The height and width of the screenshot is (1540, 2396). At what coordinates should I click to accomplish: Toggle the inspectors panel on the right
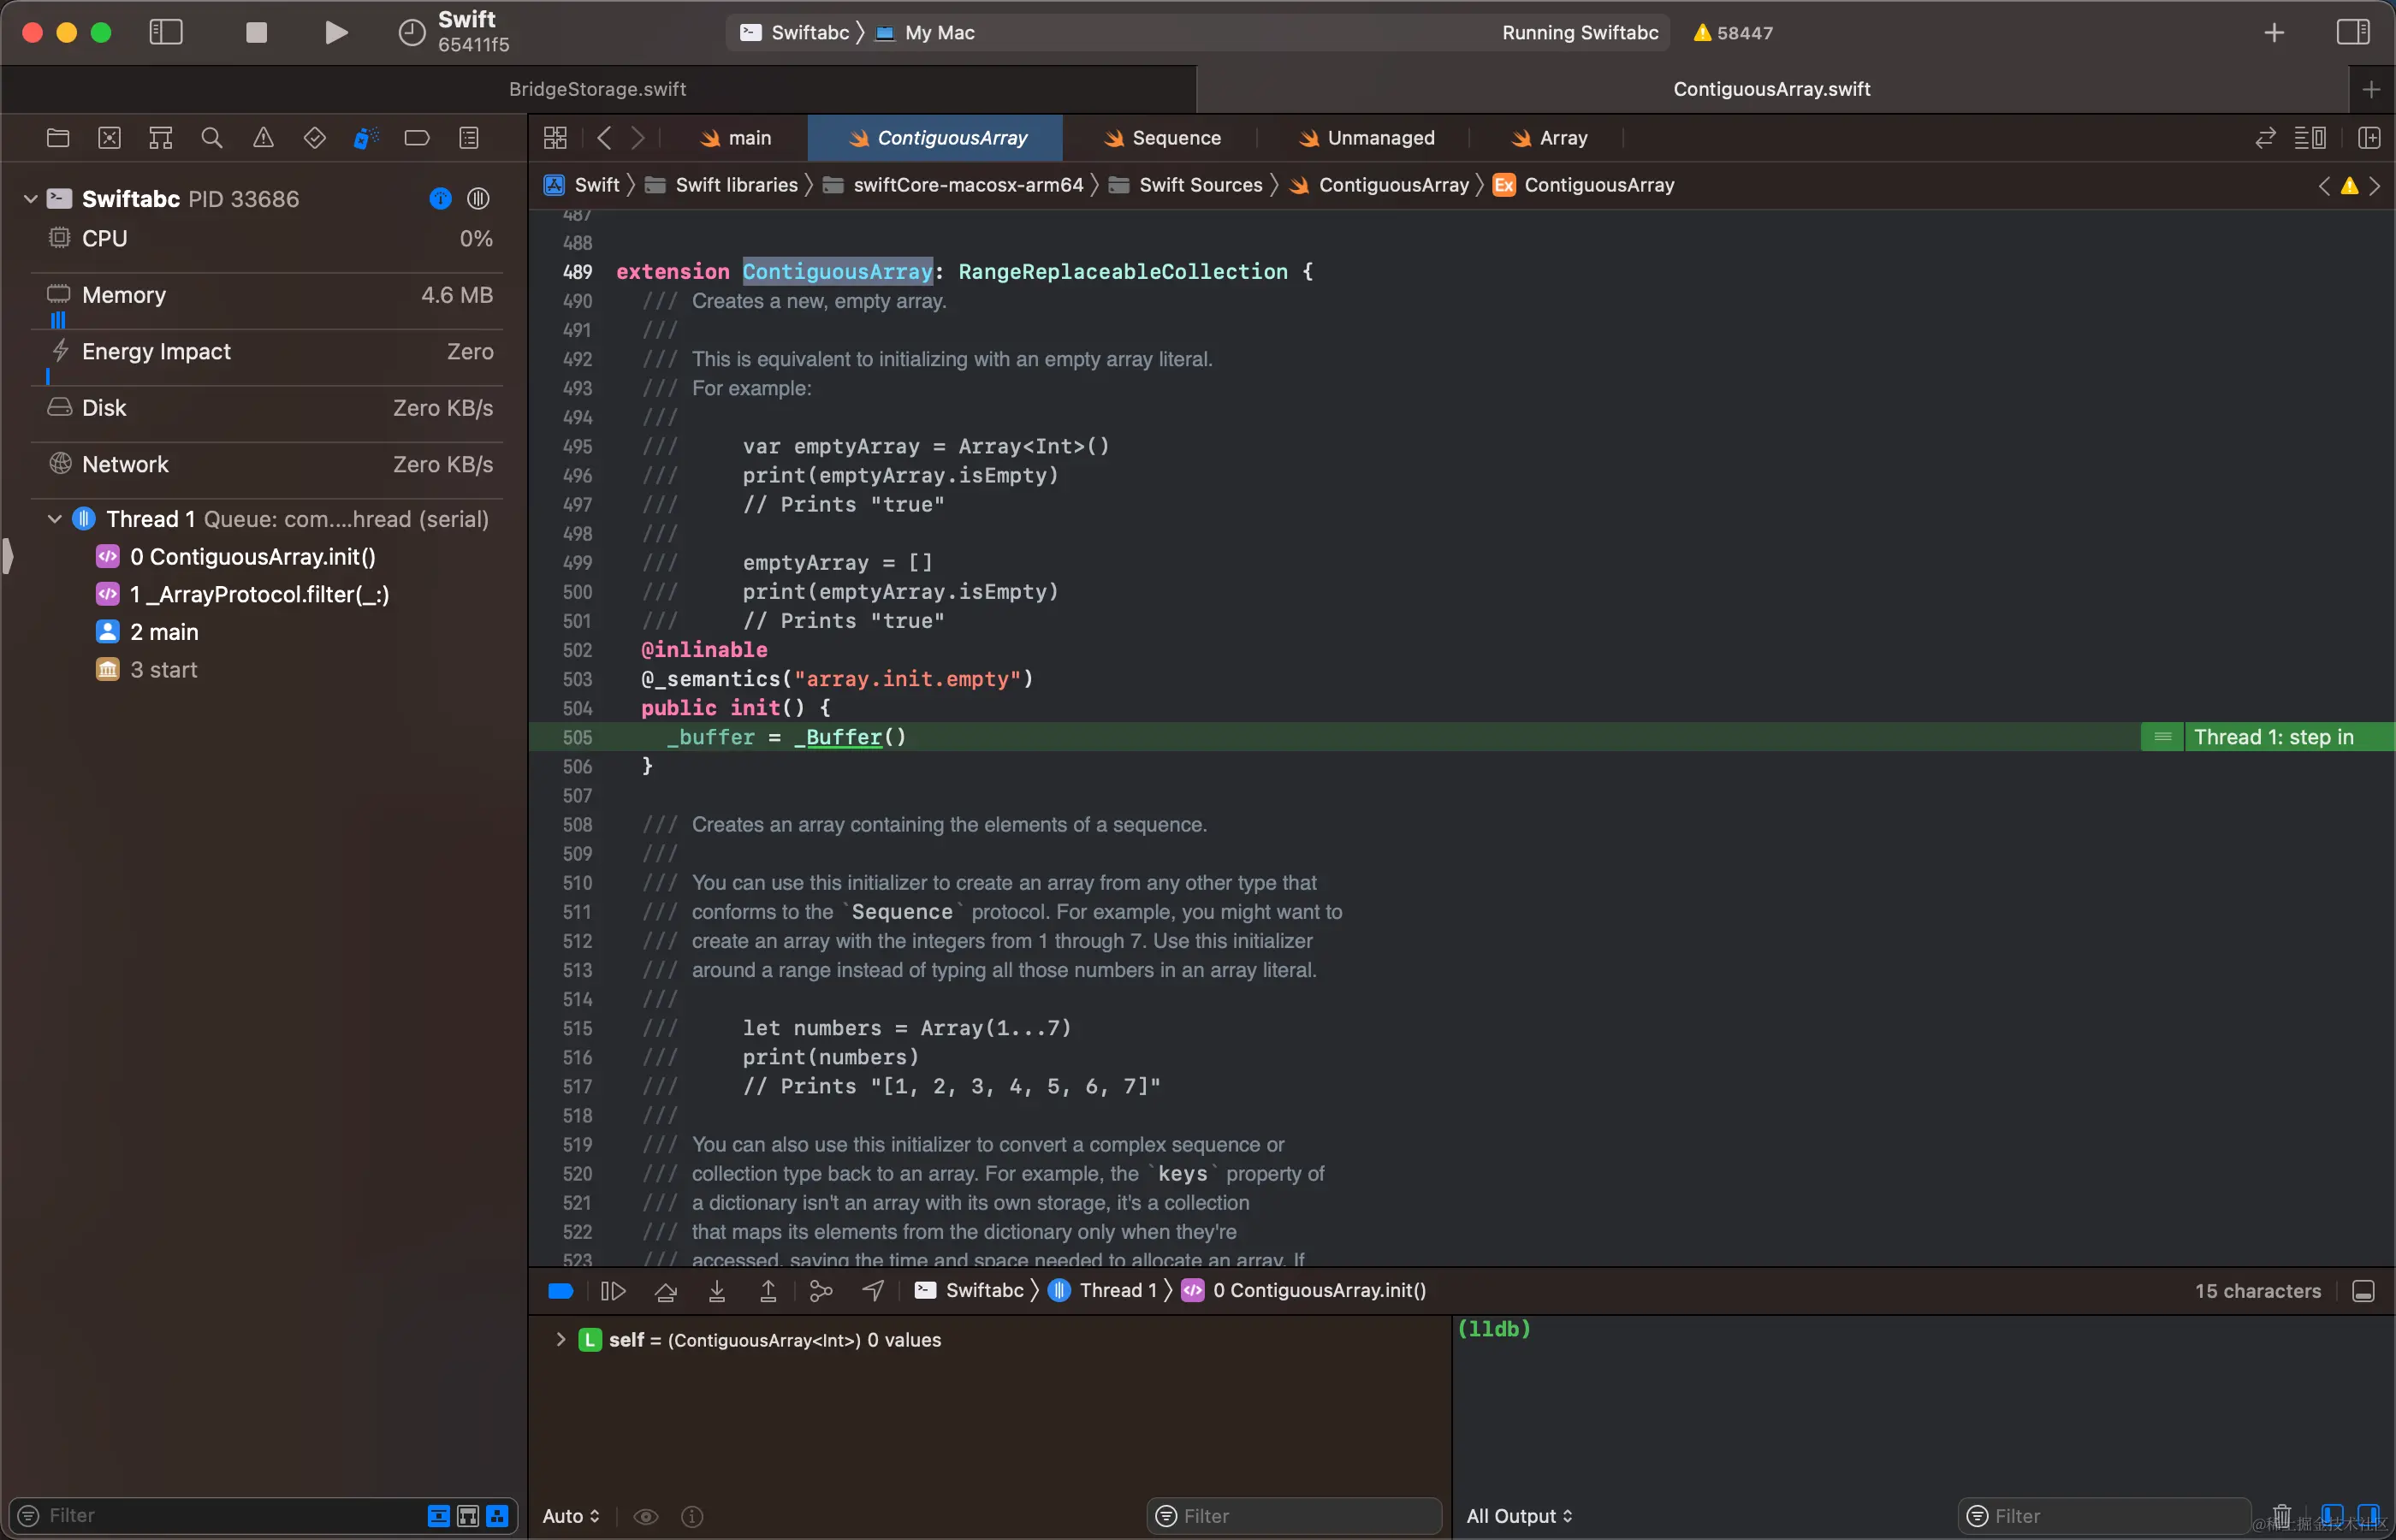click(2353, 32)
